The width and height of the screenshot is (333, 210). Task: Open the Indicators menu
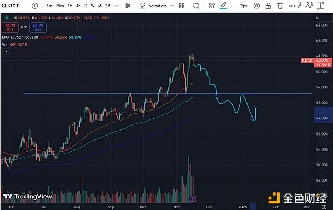pos(153,6)
